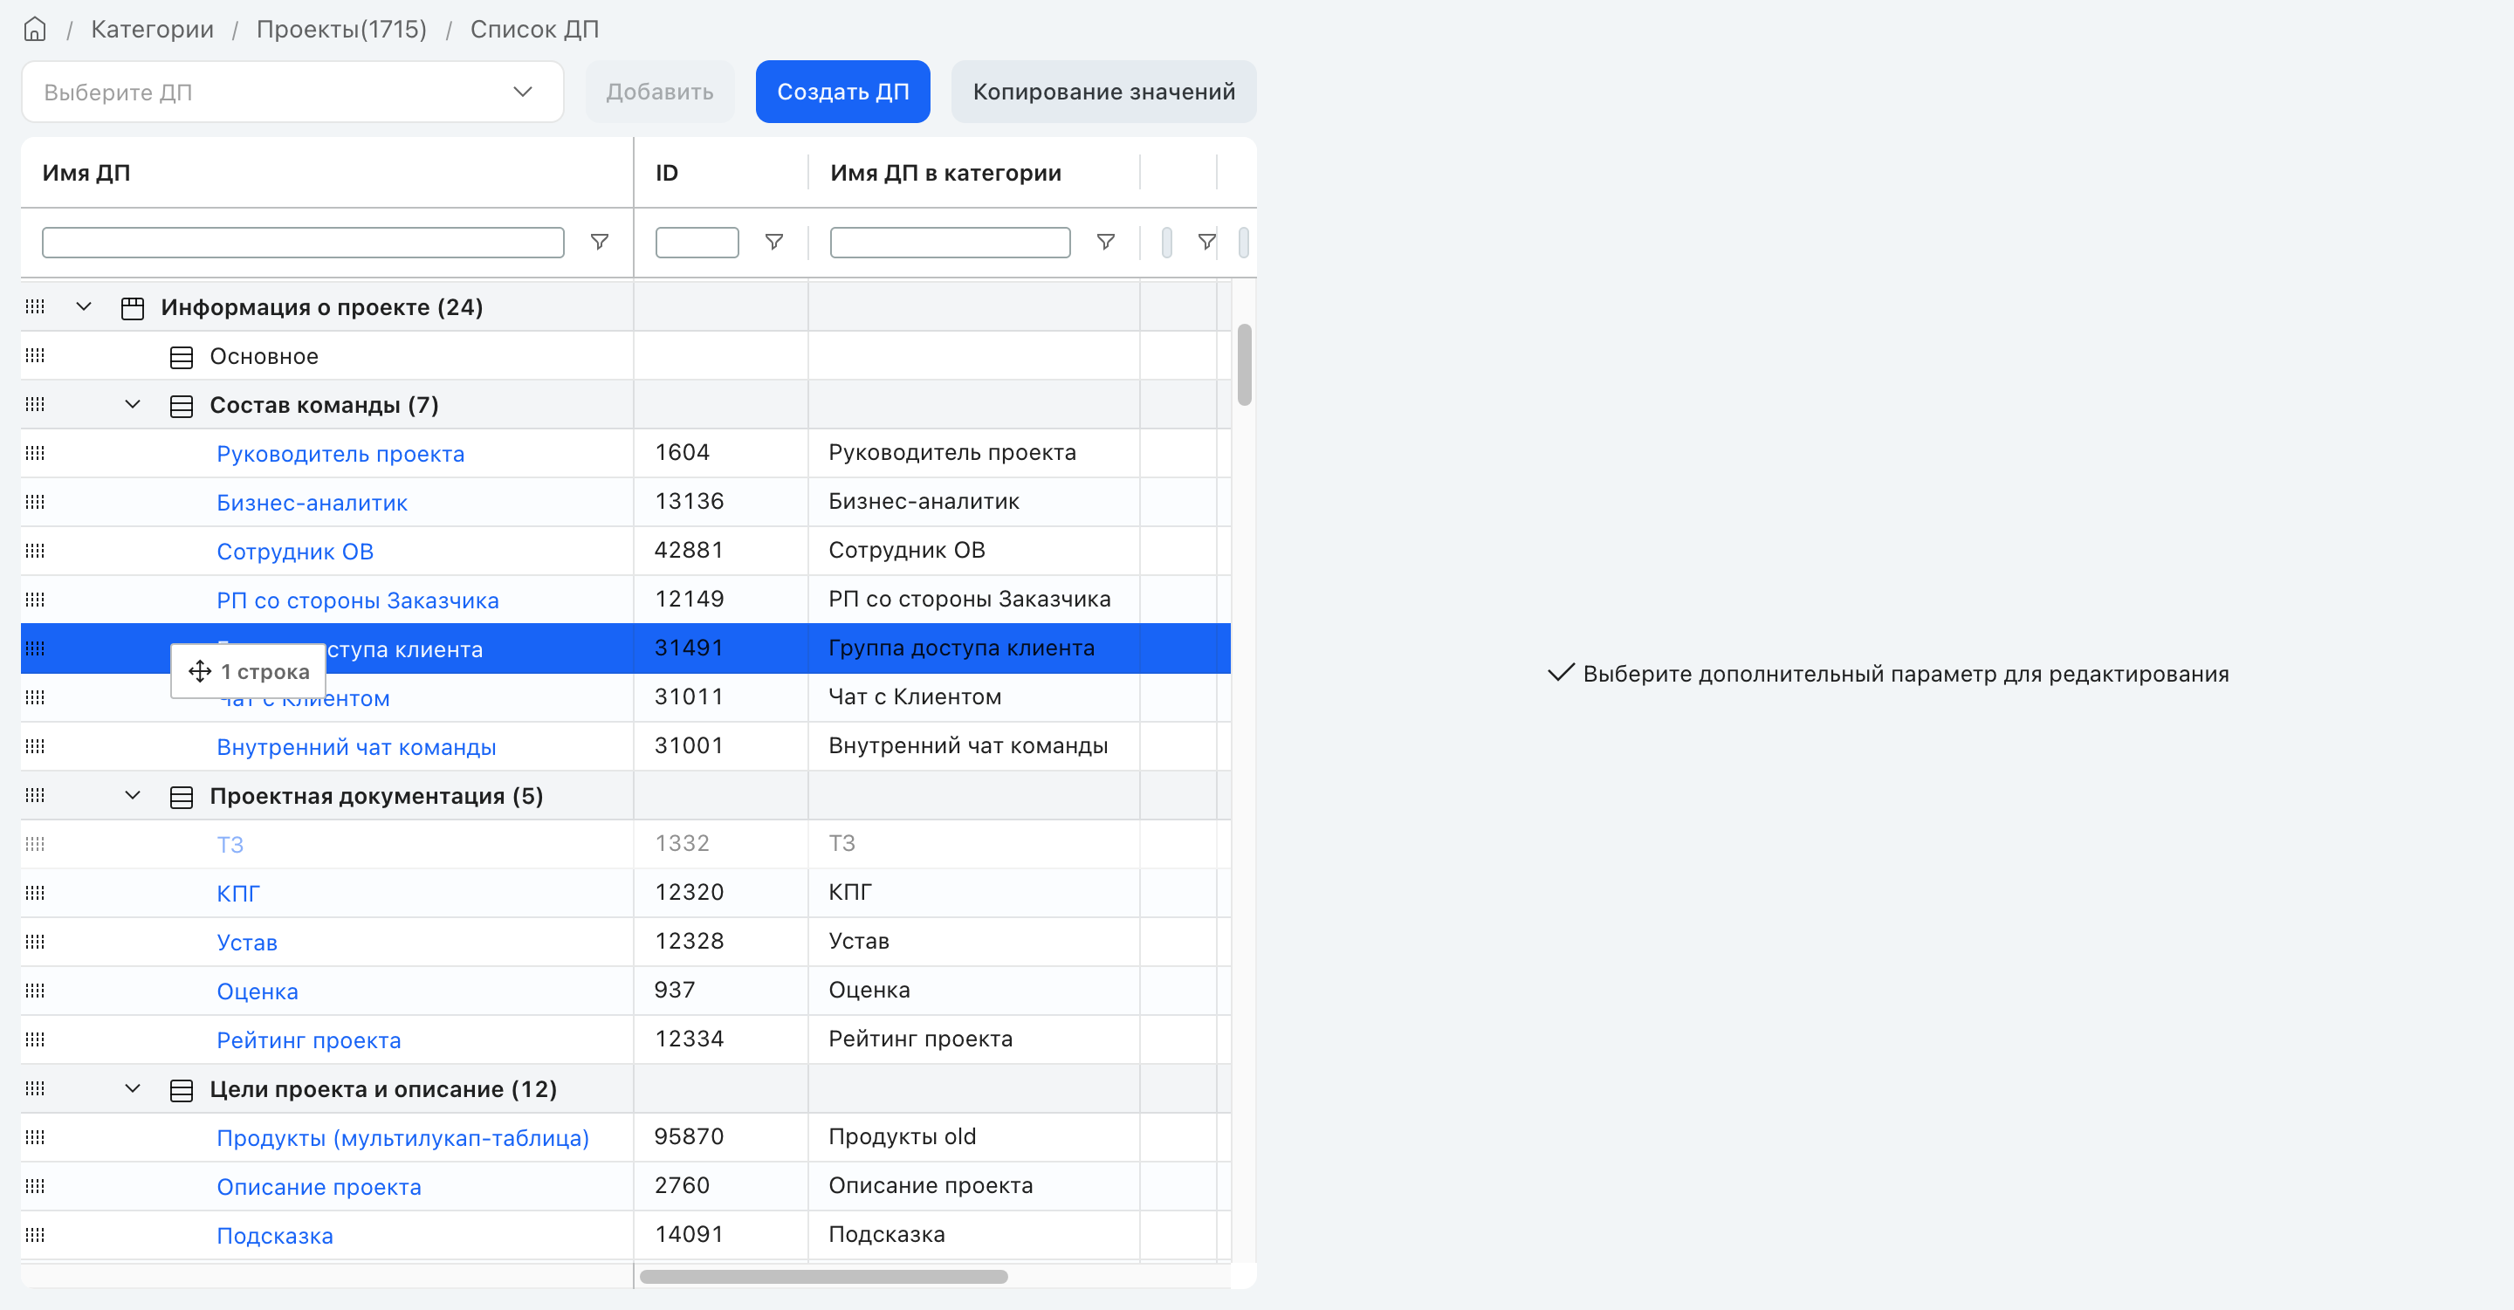Open the ТЗ link
Screen dimensions: 2514x1310
(230, 845)
